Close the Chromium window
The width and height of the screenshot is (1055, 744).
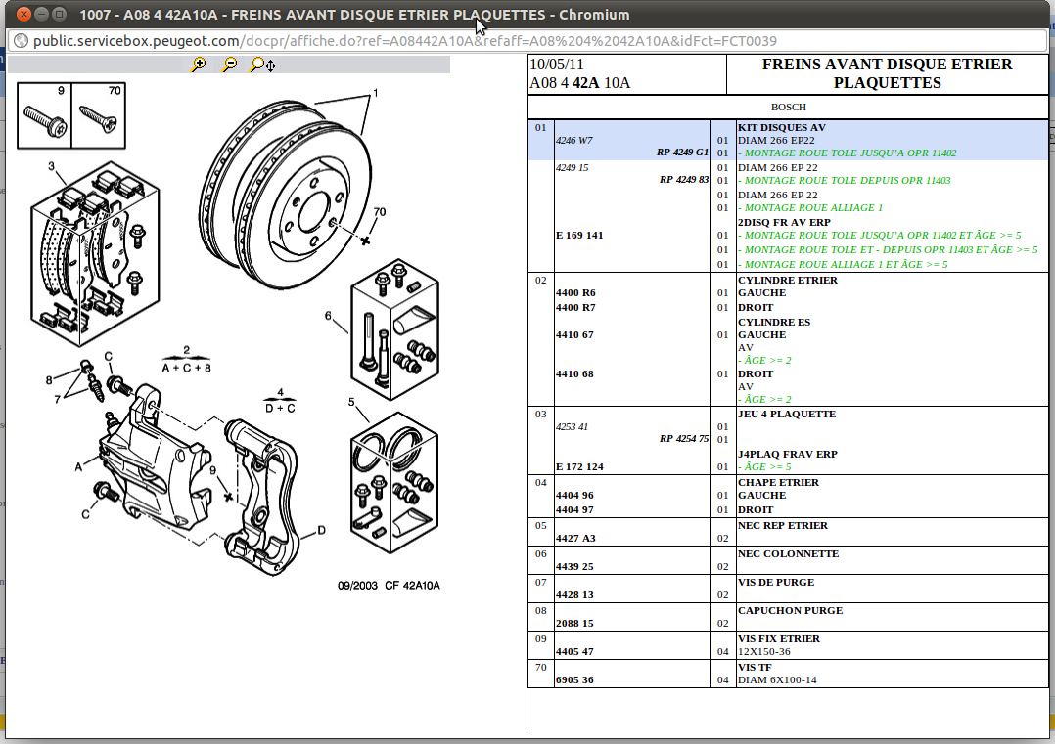pyautogui.click(x=23, y=14)
